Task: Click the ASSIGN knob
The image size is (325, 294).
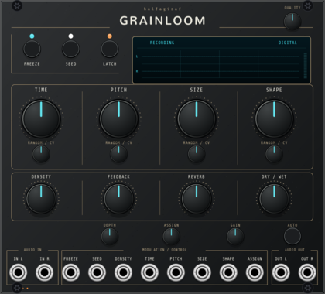Action: pos(171,236)
